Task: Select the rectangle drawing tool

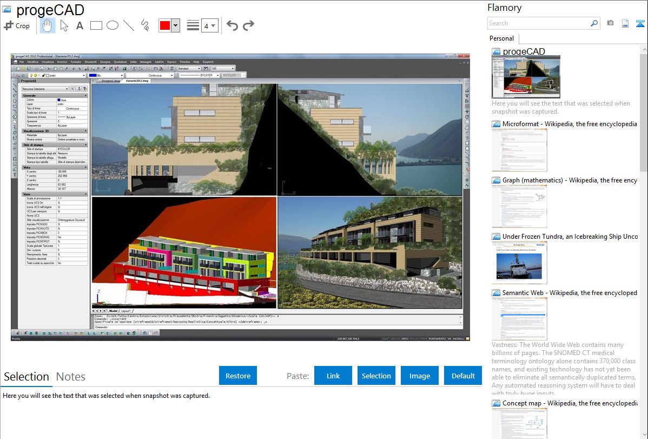Action: pyautogui.click(x=96, y=25)
